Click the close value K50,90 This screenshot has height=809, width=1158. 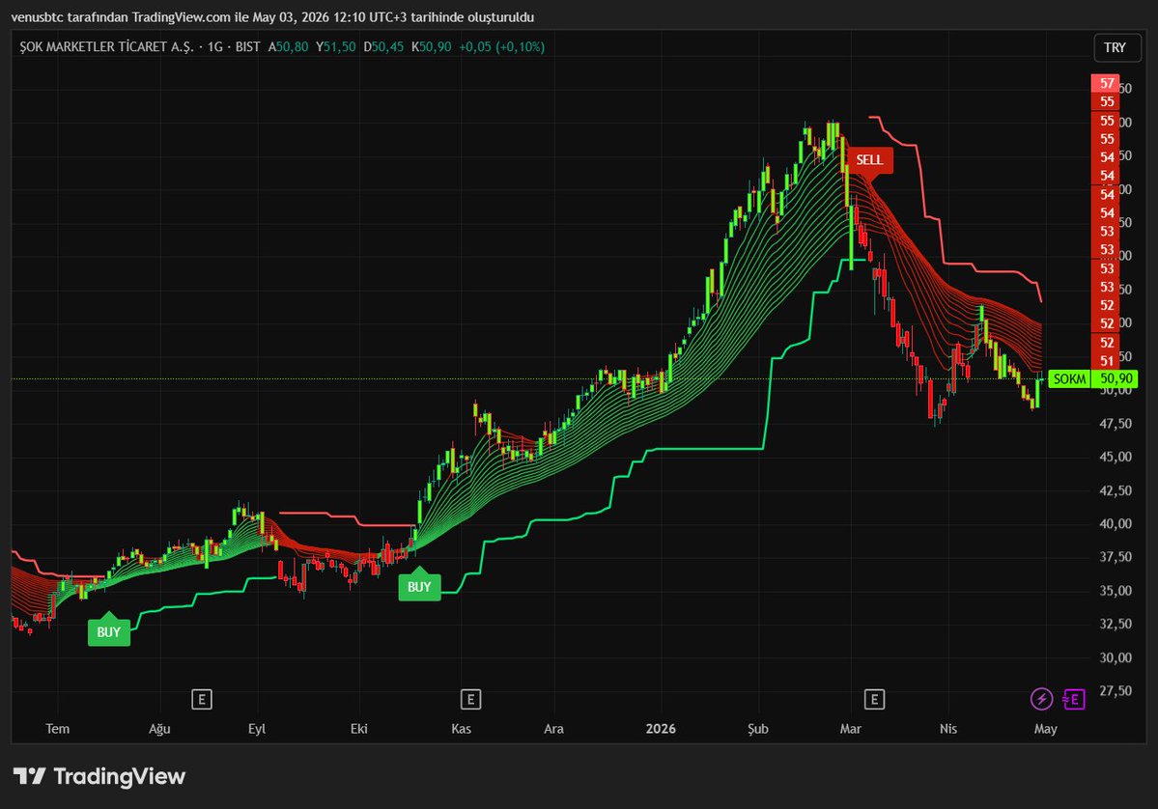(432, 46)
